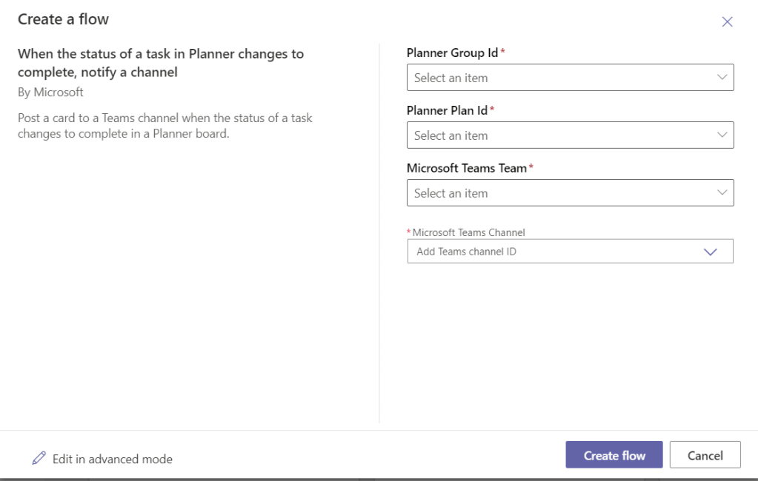Click the By Microsoft author text
This screenshot has width=758, height=481.
tap(50, 92)
